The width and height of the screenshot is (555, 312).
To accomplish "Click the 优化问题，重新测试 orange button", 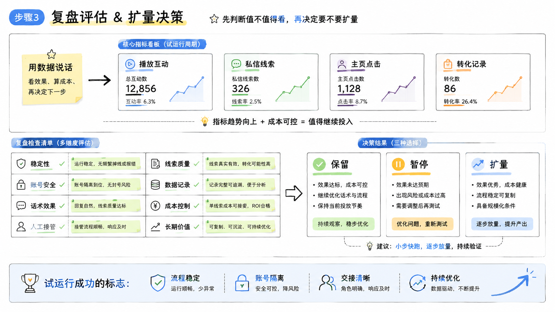I will tap(422, 224).
